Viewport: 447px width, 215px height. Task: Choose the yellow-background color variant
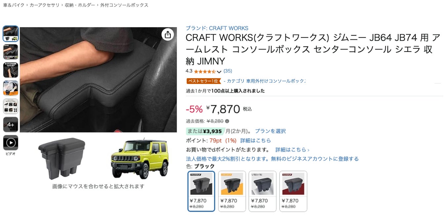pos(232,191)
